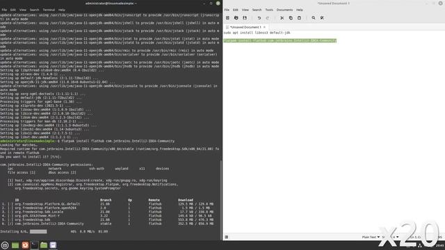Open the terminal View menu
Screen dimensions: 445x250
pos(23,10)
